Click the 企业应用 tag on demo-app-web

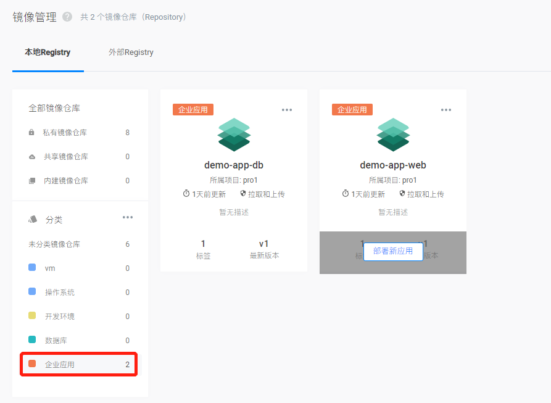click(x=352, y=110)
